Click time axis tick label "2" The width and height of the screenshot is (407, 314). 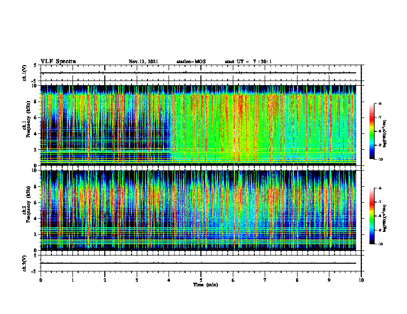pyautogui.click(x=105, y=280)
